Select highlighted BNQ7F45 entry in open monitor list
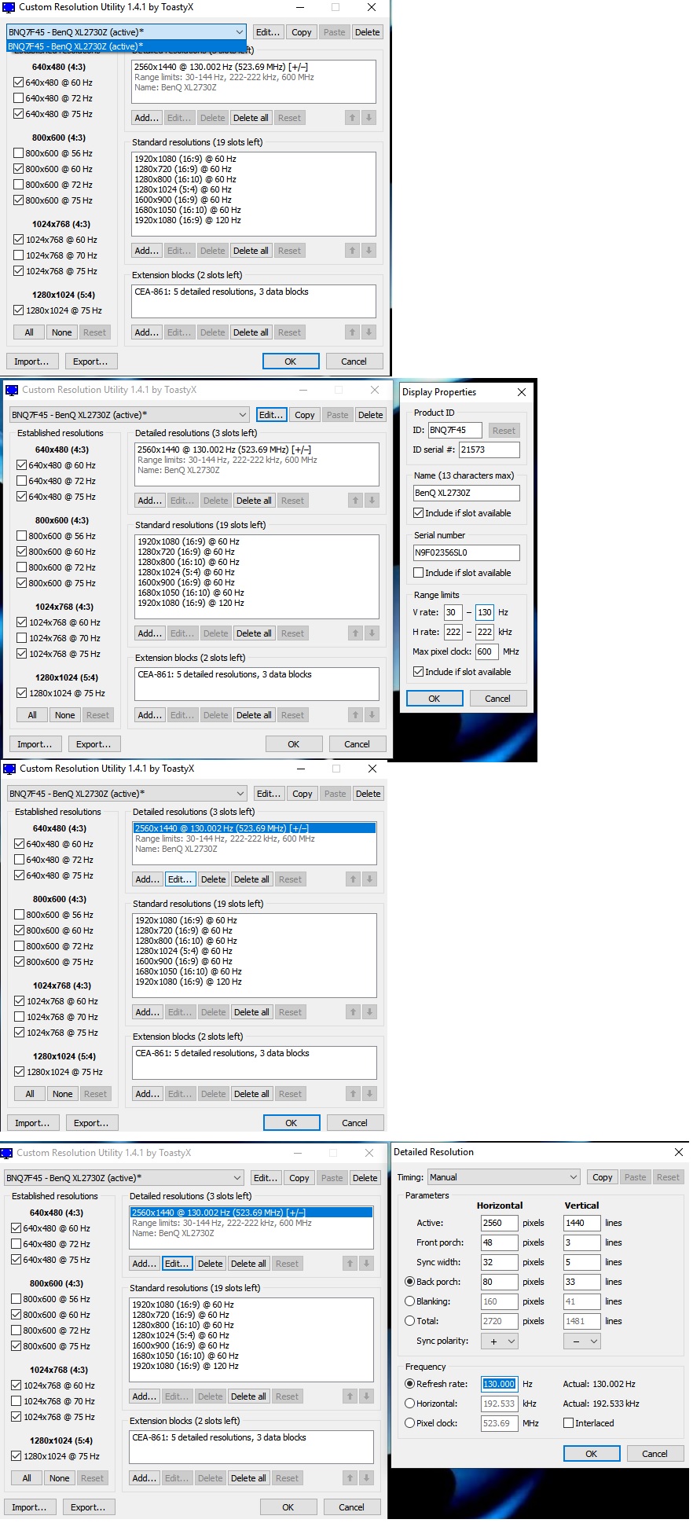693x1523 pixels. pos(126,46)
